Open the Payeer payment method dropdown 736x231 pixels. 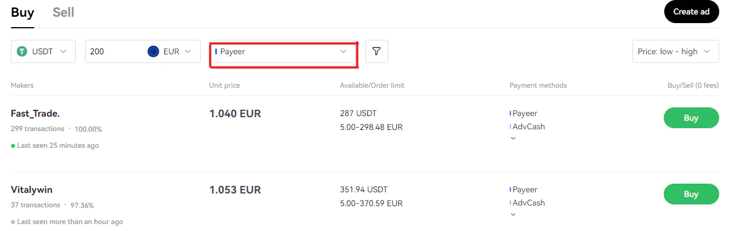click(x=283, y=51)
